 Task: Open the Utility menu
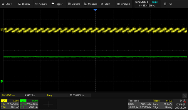pos(7,4)
